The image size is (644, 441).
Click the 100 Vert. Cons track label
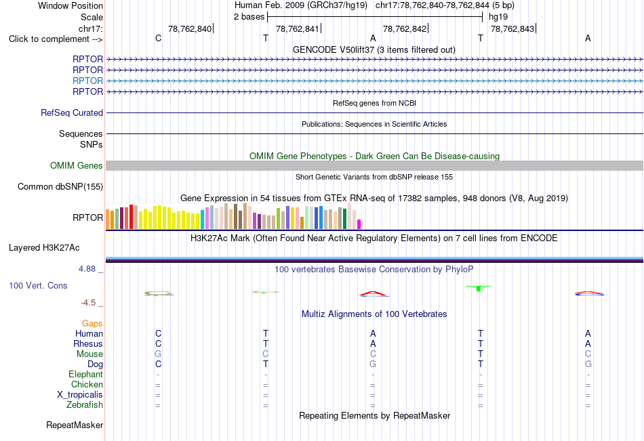(x=38, y=286)
